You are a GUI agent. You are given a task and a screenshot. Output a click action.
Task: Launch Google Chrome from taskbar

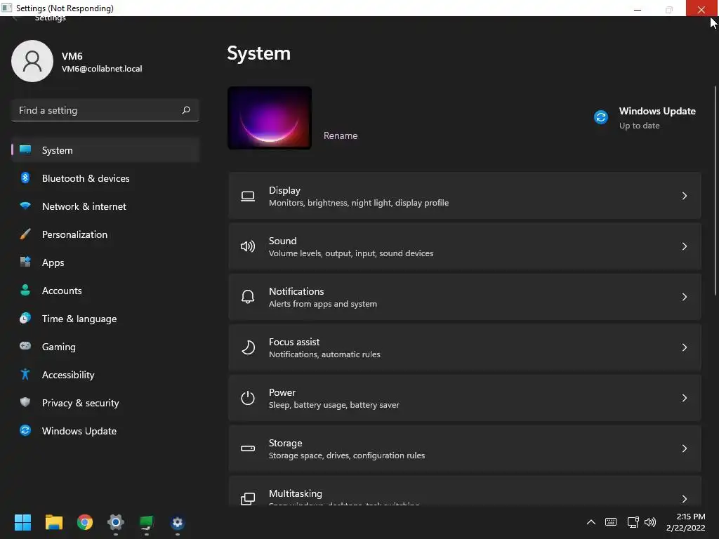tap(85, 522)
